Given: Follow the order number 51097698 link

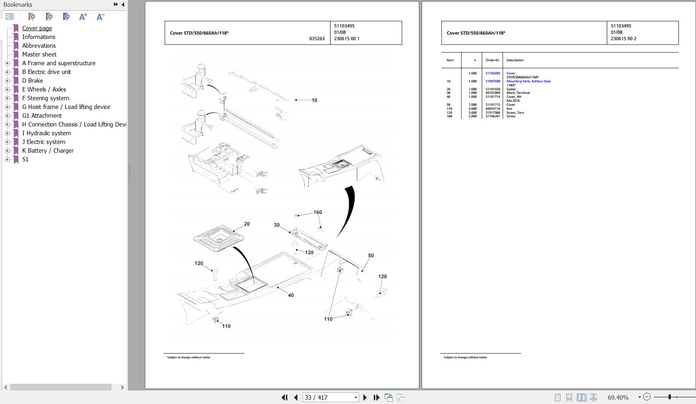Looking at the screenshot, I should (x=493, y=81).
